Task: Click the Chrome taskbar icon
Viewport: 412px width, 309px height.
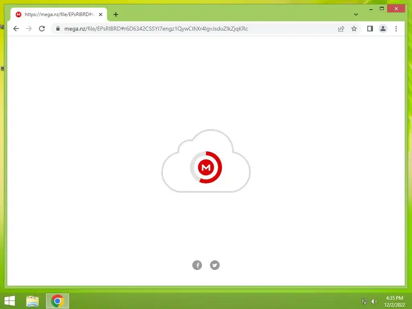Action: (58, 301)
